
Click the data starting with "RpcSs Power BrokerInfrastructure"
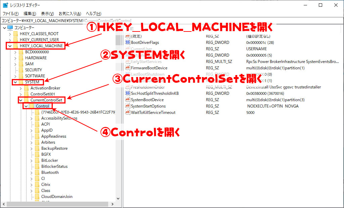(x=293, y=61)
